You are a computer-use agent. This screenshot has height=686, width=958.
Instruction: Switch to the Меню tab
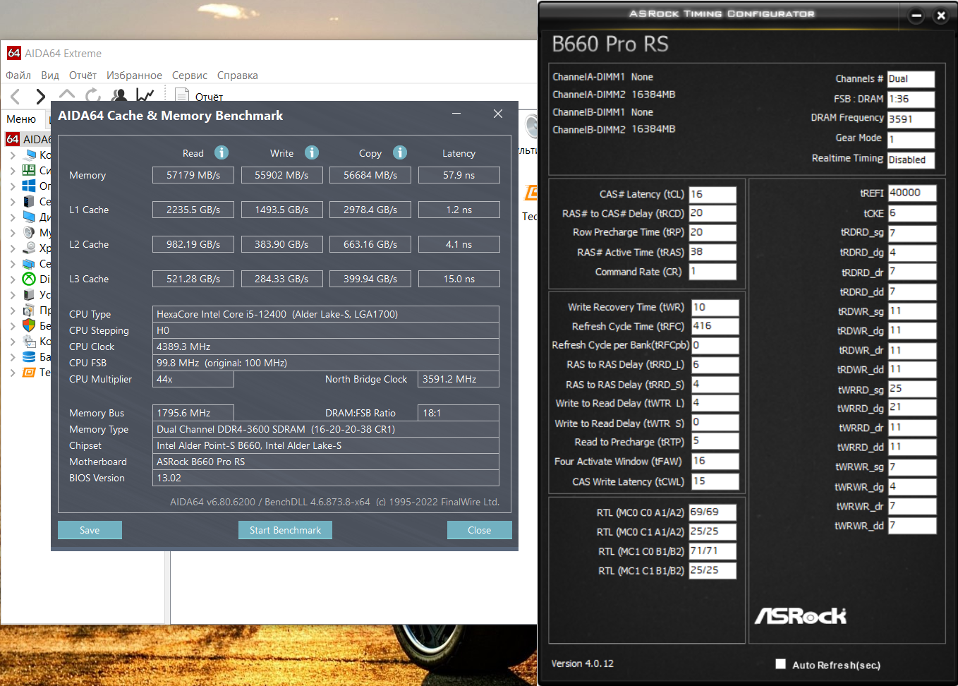click(x=21, y=119)
